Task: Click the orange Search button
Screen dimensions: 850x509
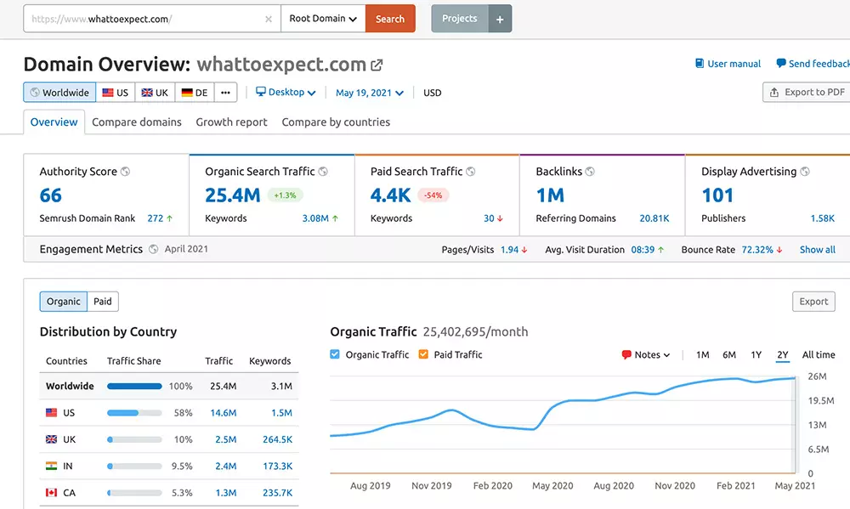Action: tap(390, 19)
